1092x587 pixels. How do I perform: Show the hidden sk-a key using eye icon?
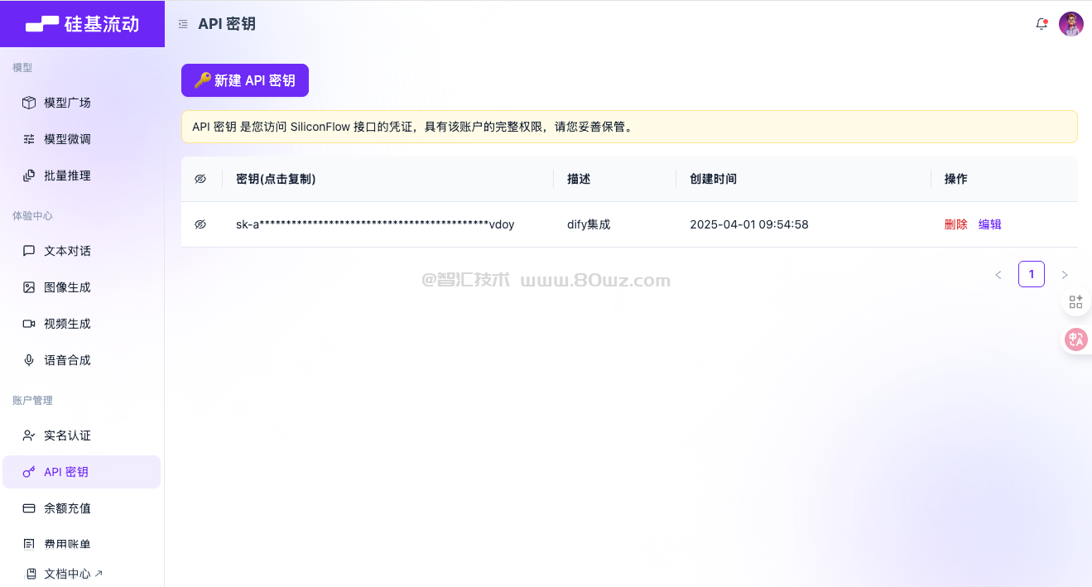200,224
